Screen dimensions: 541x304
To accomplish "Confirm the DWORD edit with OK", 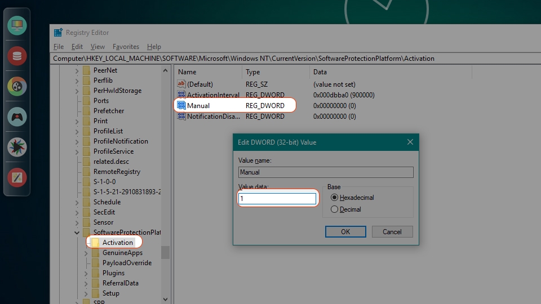I will 345,231.
